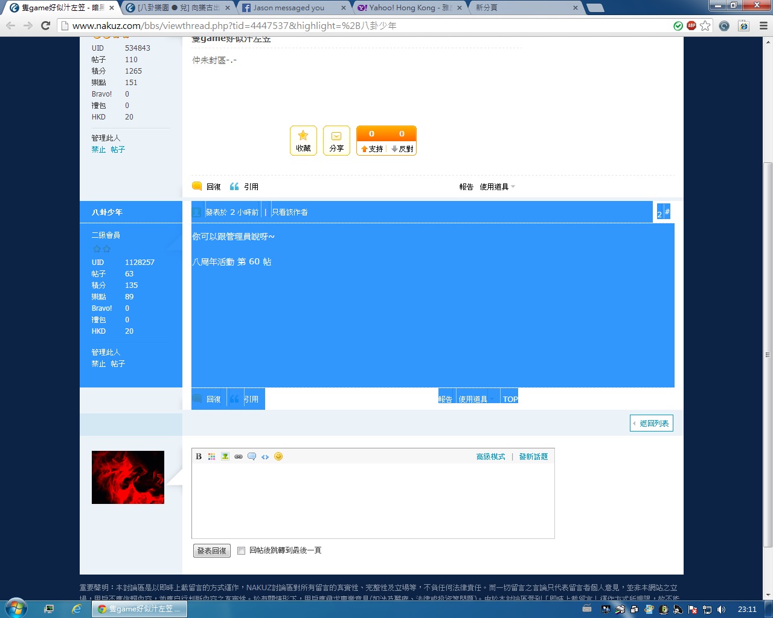Screen dimensions: 773x618
Task: Click inside the reply text area
Action: [x=373, y=500]
